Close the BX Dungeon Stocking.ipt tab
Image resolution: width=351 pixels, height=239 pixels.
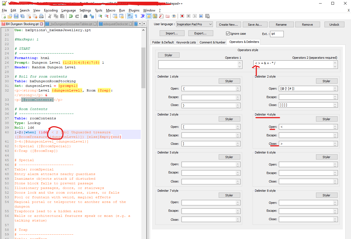(41, 24)
